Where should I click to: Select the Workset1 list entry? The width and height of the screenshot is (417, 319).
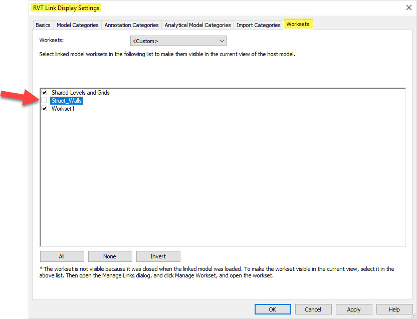pos(63,109)
